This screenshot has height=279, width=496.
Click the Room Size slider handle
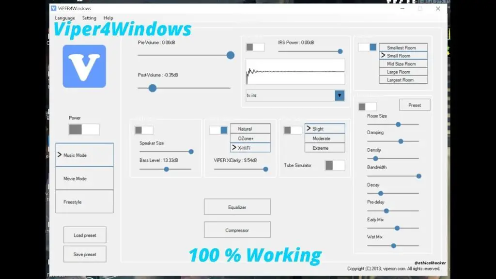[x=398, y=124]
